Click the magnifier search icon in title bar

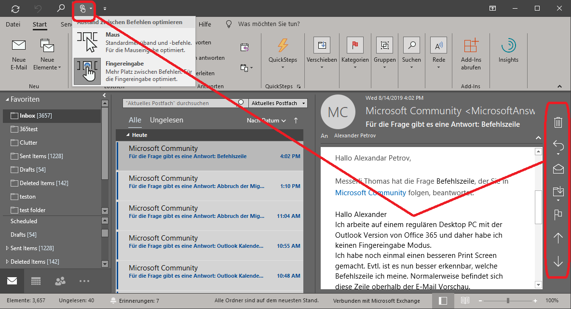click(x=61, y=8)
